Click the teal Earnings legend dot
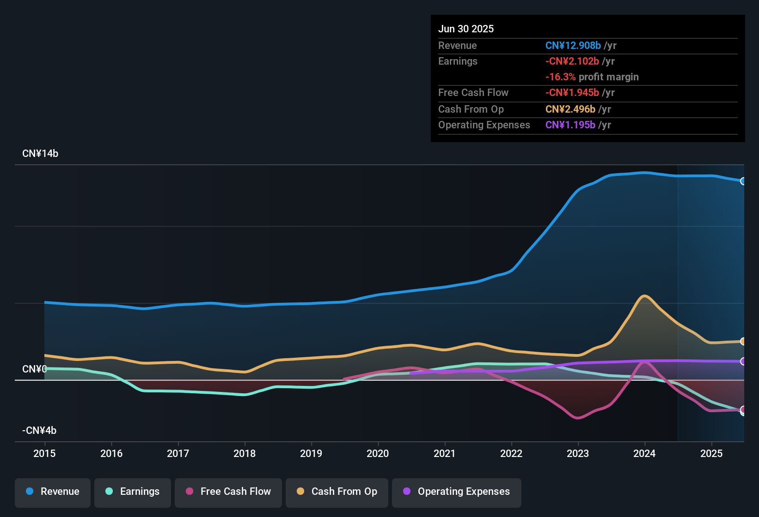The height and width of the screenshot is (517, 759). (109, 492)
